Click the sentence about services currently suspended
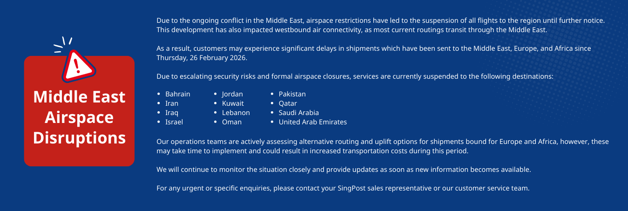Screen dimensions: 628x211 tap(354, 76)
